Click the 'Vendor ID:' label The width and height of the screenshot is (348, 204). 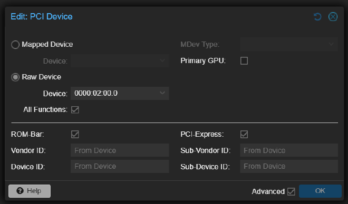pos(28,150)
